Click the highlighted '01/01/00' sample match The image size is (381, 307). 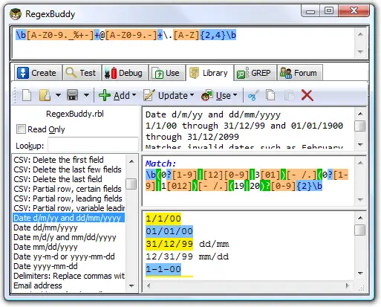point(169,231)
